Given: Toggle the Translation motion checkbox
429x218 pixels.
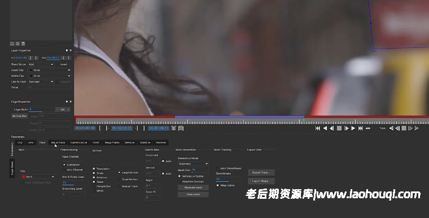Looking at the screenshot, I should click(x=94, y=169).
